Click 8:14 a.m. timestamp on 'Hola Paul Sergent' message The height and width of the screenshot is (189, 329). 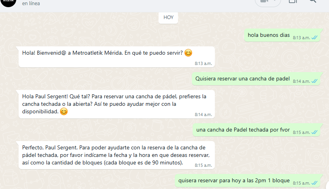[203, 115]
